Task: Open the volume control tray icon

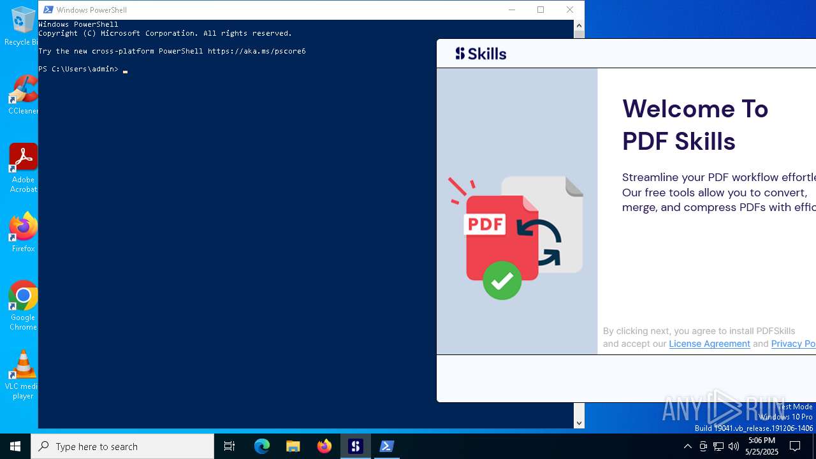Action: pyautogui.click(x=734, y=446)
